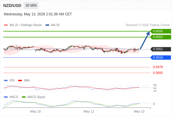Click the MA 50 blue legend swatch
This screenshot has height=116, width=172.
(x=47, y=25)
